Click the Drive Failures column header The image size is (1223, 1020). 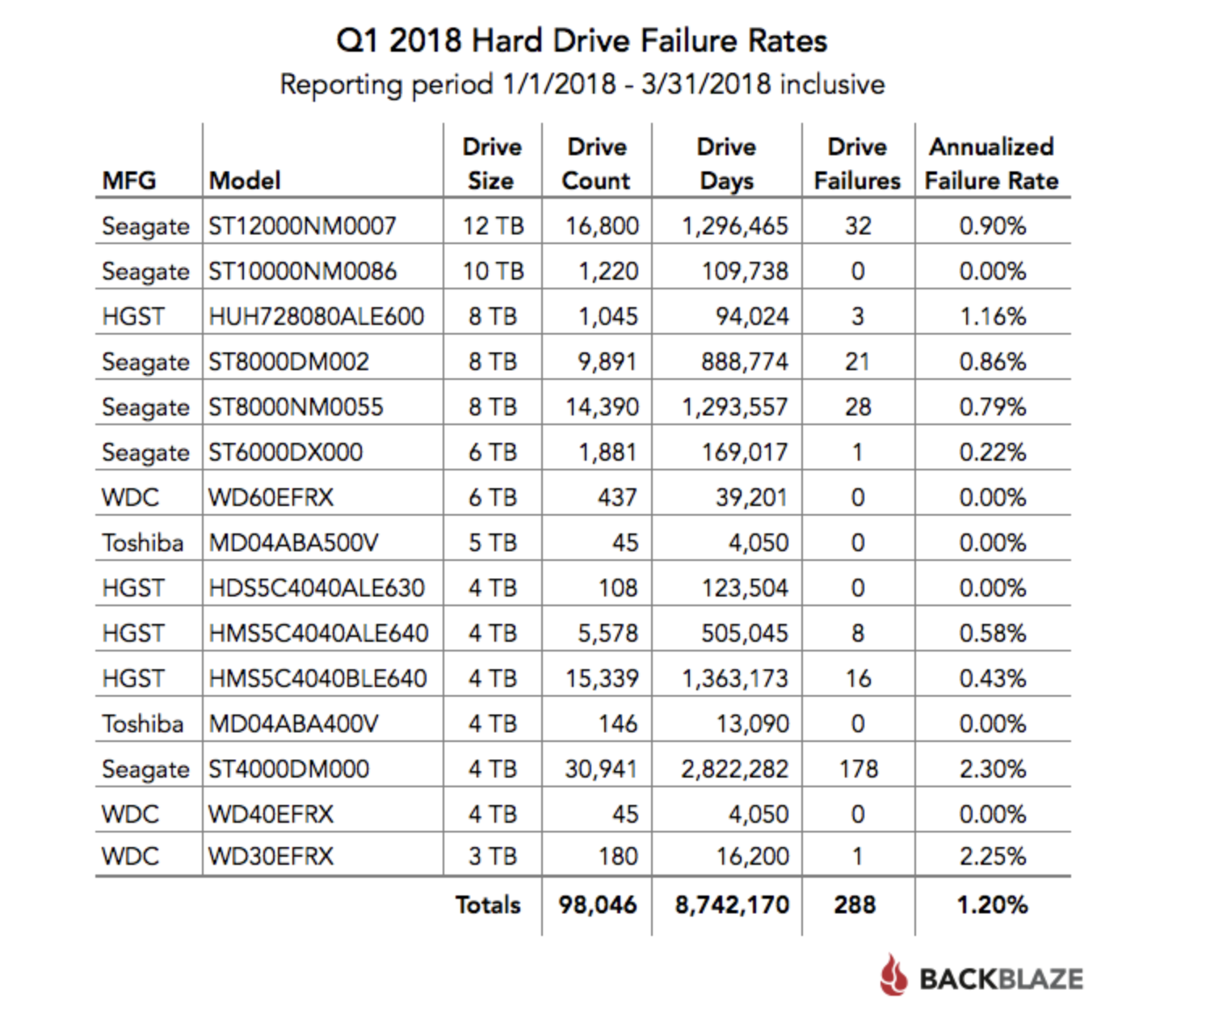pyautogui.click(x=857, y=163)
